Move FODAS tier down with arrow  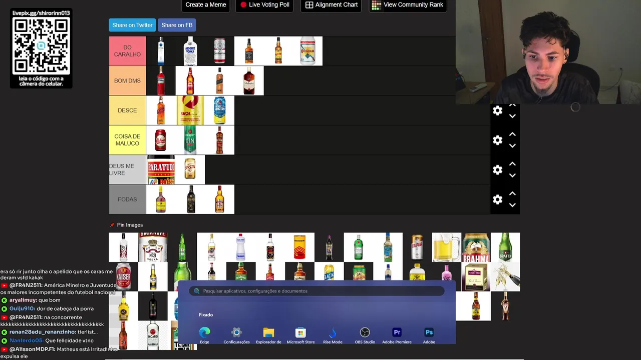click(x=512, y=204)
